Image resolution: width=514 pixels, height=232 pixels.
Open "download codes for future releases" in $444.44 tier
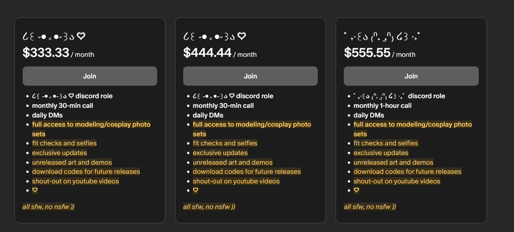coord(246,172)
